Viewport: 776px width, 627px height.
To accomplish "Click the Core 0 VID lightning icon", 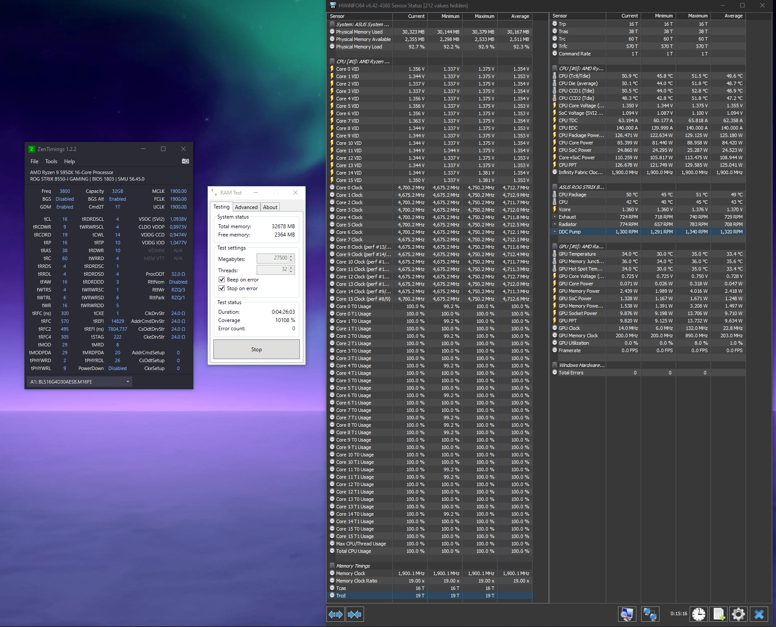I will [332, 69].
